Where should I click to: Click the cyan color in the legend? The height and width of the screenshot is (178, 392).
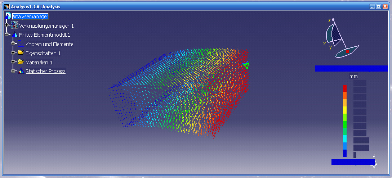(345, 139)
